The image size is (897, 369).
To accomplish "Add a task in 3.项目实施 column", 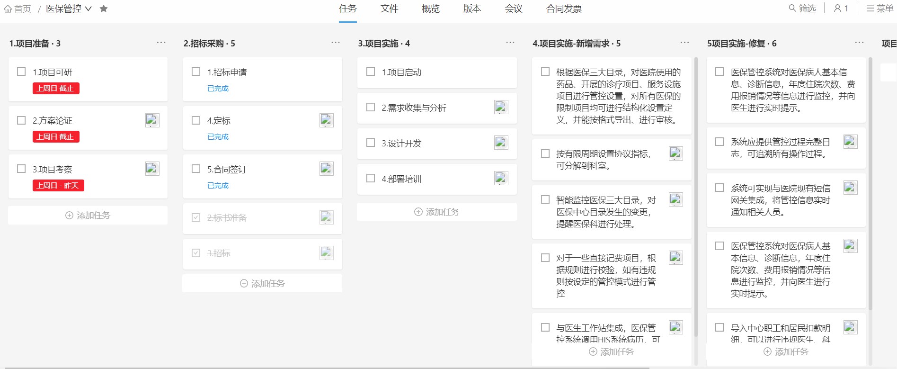I will point(437,212).
